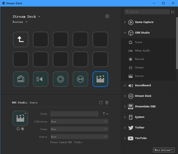Screen dimensions: 178x154
Task: Select the Record action label
Action: click(139, 59)
